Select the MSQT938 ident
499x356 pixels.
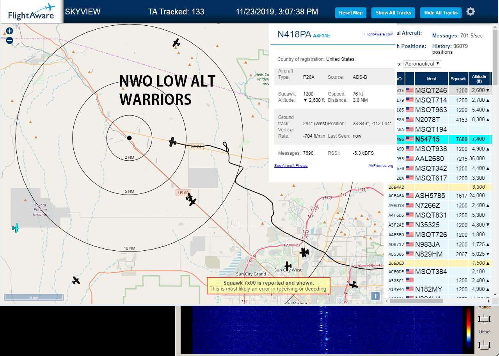pos(431,149)
